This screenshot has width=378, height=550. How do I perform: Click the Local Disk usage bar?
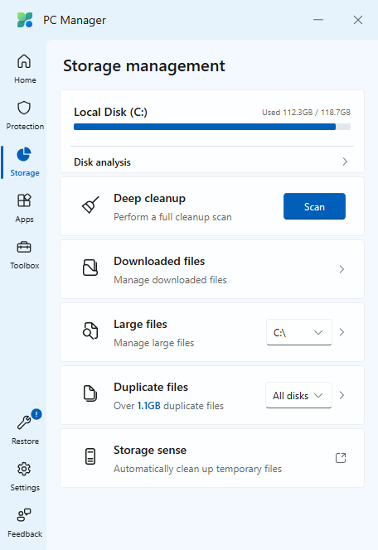coord(212,127)
